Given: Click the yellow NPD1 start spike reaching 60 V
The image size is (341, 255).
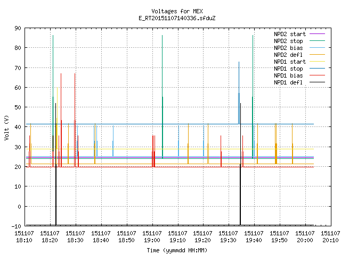Looking at the screenshot, I should tap(57, 118).
